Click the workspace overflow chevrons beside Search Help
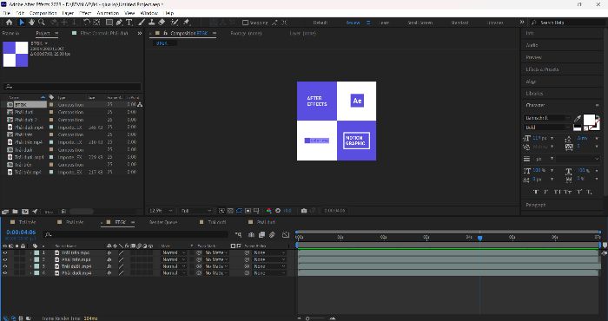Screen dimensions: 608x321 (522, 22)
